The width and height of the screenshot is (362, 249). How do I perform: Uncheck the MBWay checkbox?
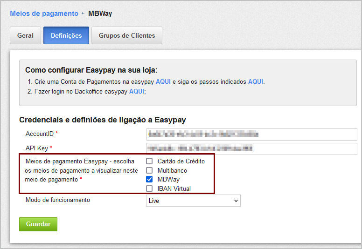[x=149, y=179]
